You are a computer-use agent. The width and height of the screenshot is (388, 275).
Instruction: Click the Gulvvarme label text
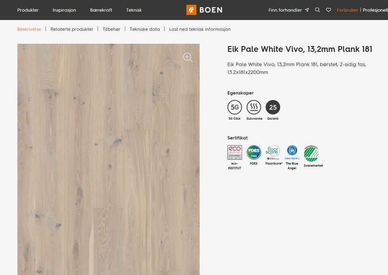tap(254, 119)
